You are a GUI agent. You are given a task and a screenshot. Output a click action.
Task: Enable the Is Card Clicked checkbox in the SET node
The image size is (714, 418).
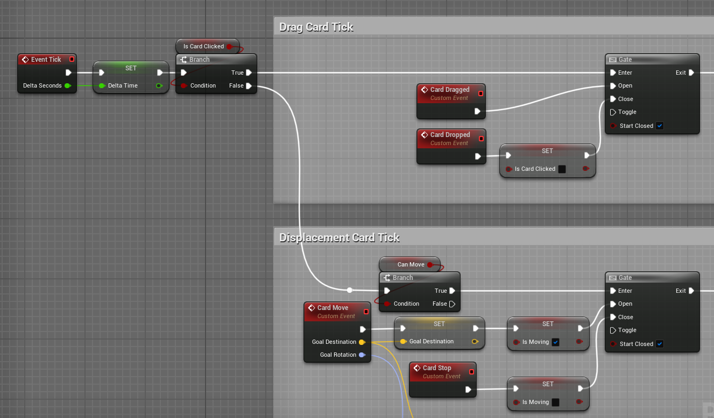click(x=562, y=169)
